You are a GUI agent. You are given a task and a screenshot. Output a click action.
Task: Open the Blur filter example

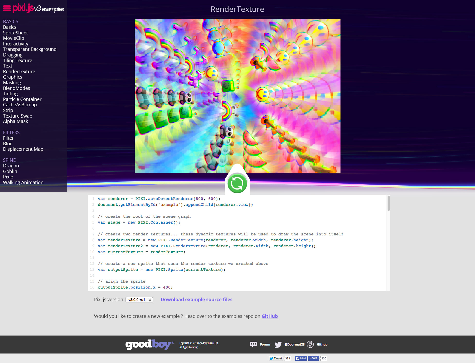click(x=7, y=144)
